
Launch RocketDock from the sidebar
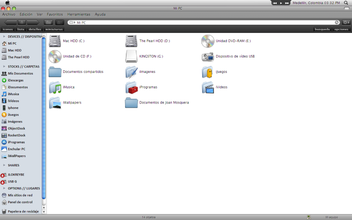point(13,135)
